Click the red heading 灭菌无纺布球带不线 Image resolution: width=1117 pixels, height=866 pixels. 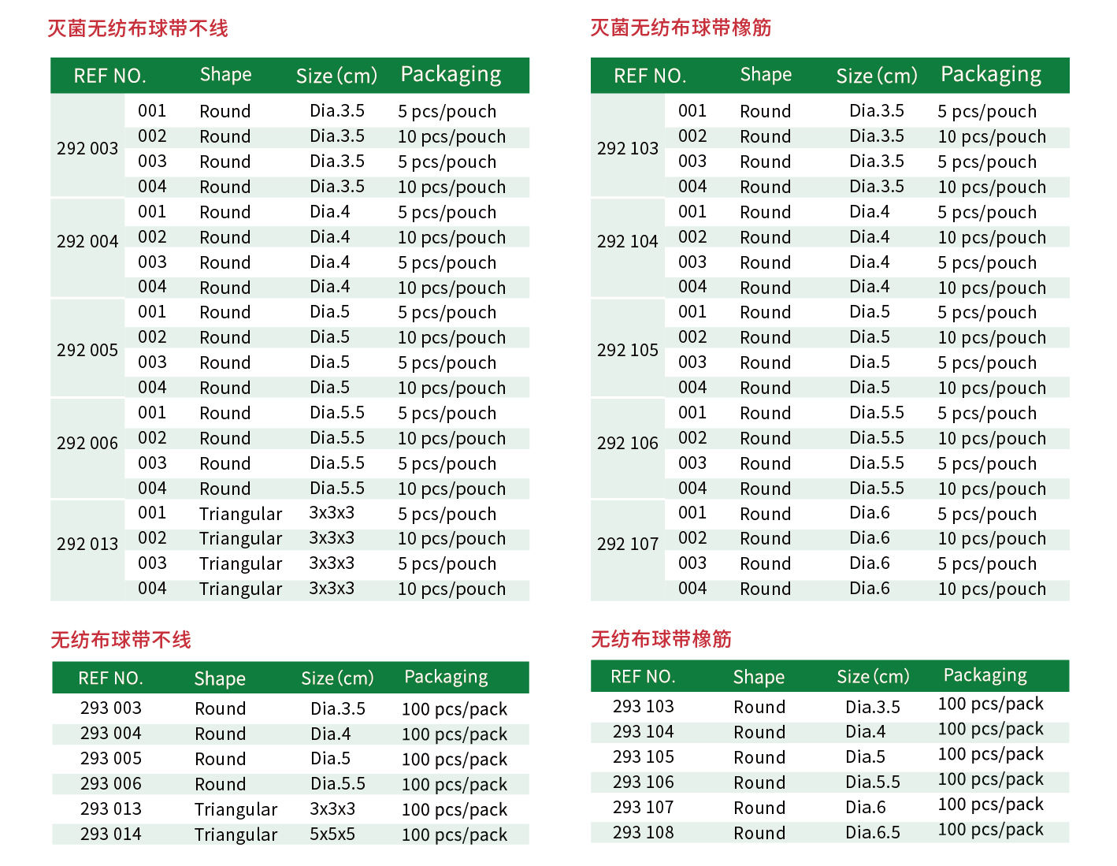click(x=138, y=29)
